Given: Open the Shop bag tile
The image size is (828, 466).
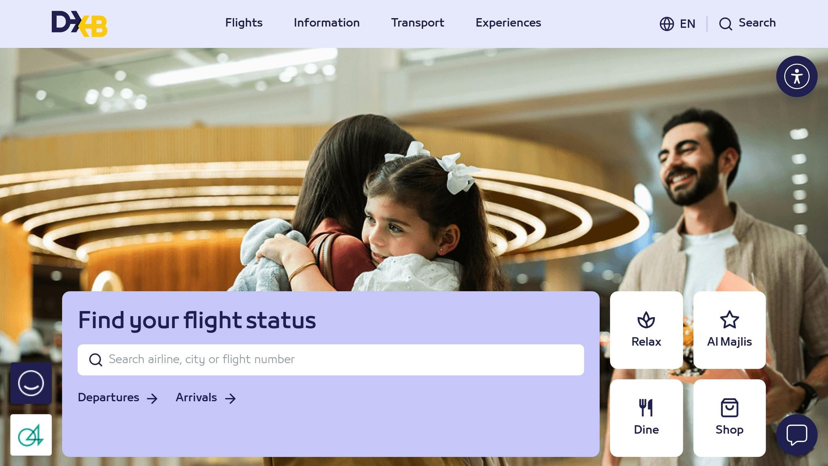Looking at the screenshot, I should click(x=729, y=418).
